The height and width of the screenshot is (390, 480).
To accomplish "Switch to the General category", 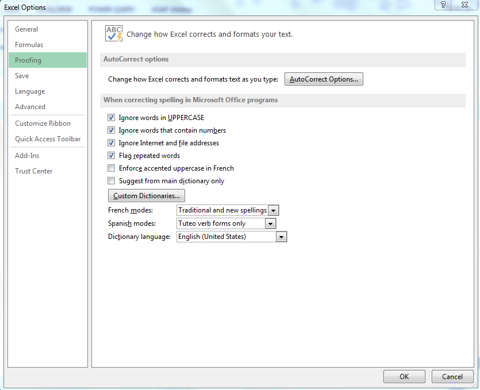I will [x=26, y=29].
